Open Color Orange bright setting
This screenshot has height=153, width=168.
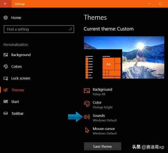pos(103,105)
